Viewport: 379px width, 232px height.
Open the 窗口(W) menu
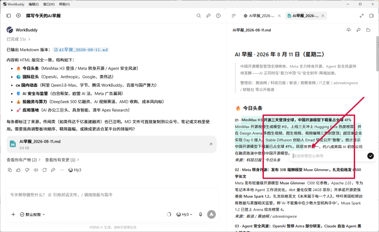tap(49, 4)
